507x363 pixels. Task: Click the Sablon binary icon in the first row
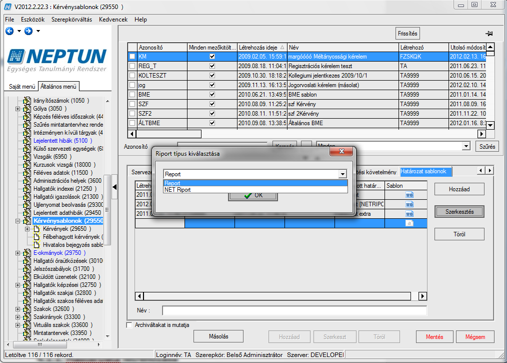pos(409,195)
